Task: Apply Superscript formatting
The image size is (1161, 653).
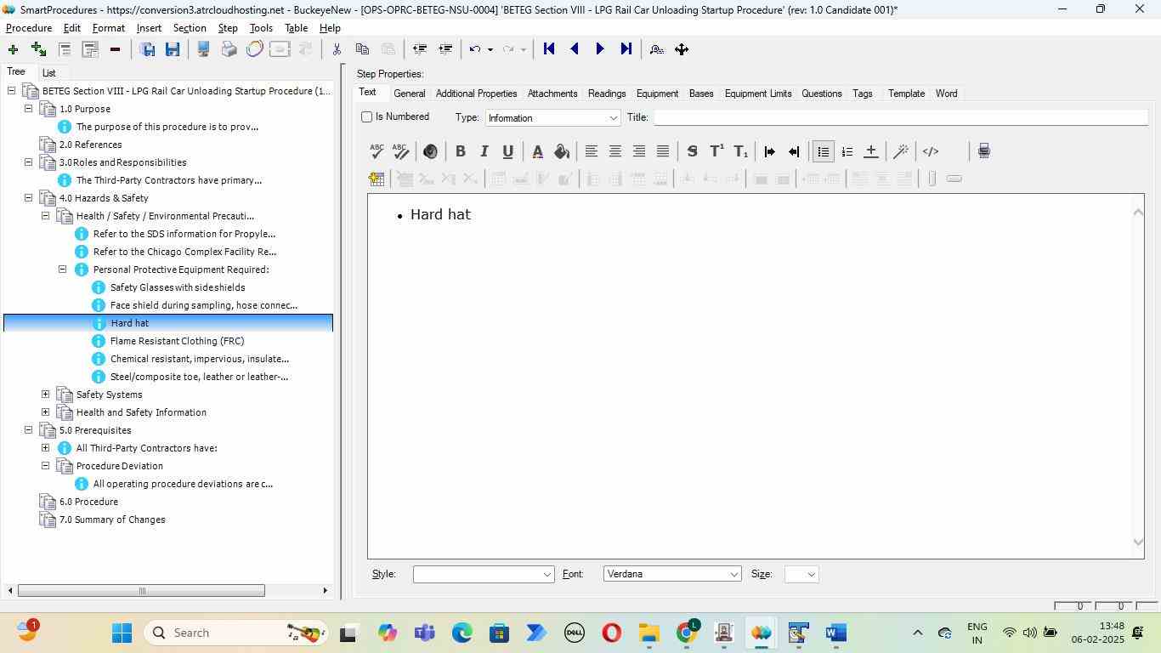Action: click(716, 151)
